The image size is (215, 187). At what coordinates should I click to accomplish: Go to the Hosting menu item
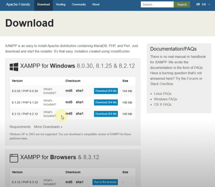pos(61,4)
